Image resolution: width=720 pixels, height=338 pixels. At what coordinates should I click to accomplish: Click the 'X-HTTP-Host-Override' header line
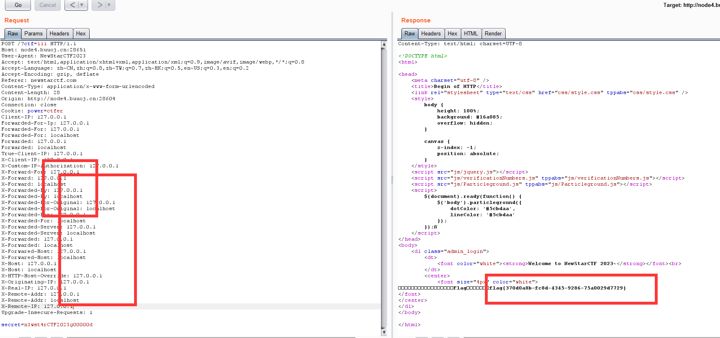click(x=52, y=276)
